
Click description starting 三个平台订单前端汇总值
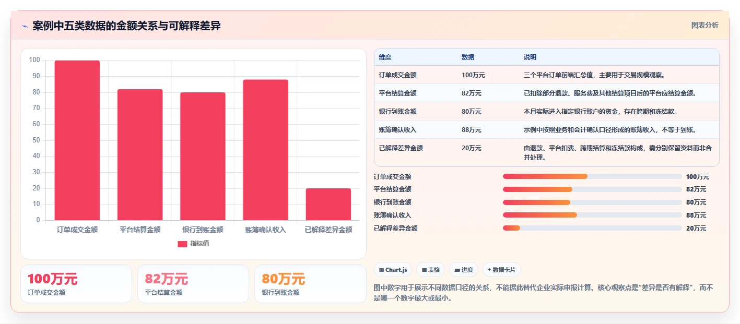[x=594, y=75]
